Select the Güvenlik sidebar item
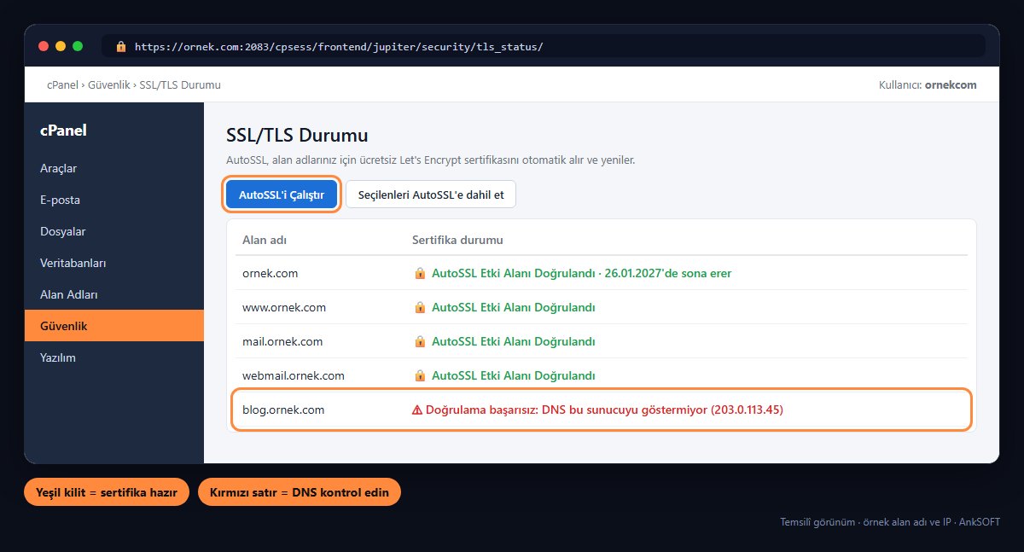 click(114, 326)
